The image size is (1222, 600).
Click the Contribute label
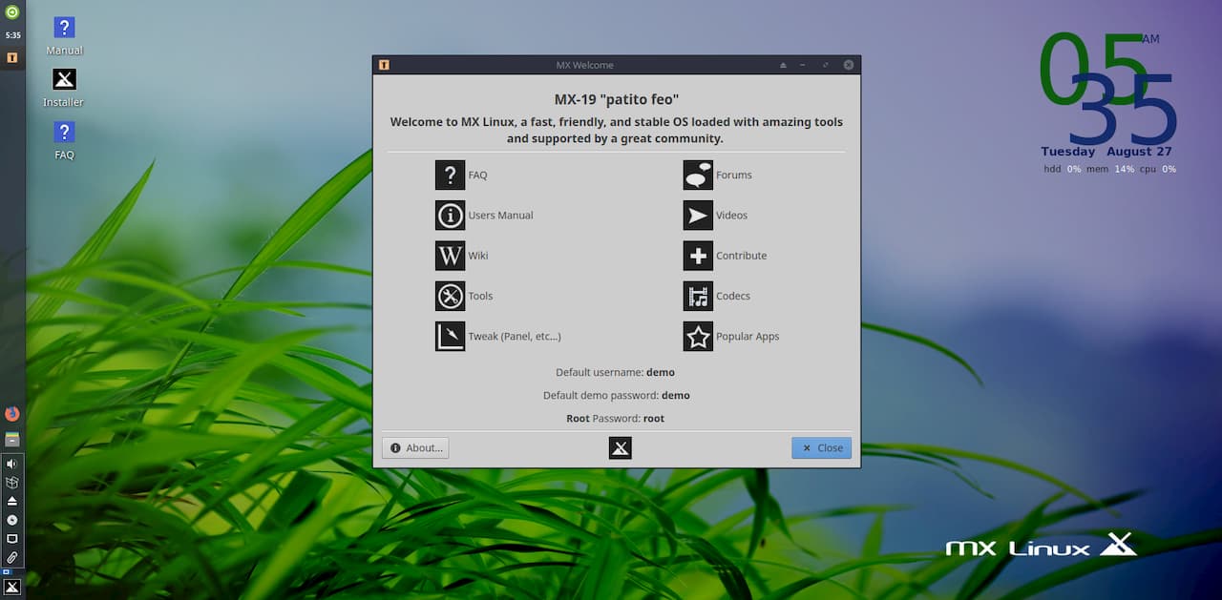742,256
